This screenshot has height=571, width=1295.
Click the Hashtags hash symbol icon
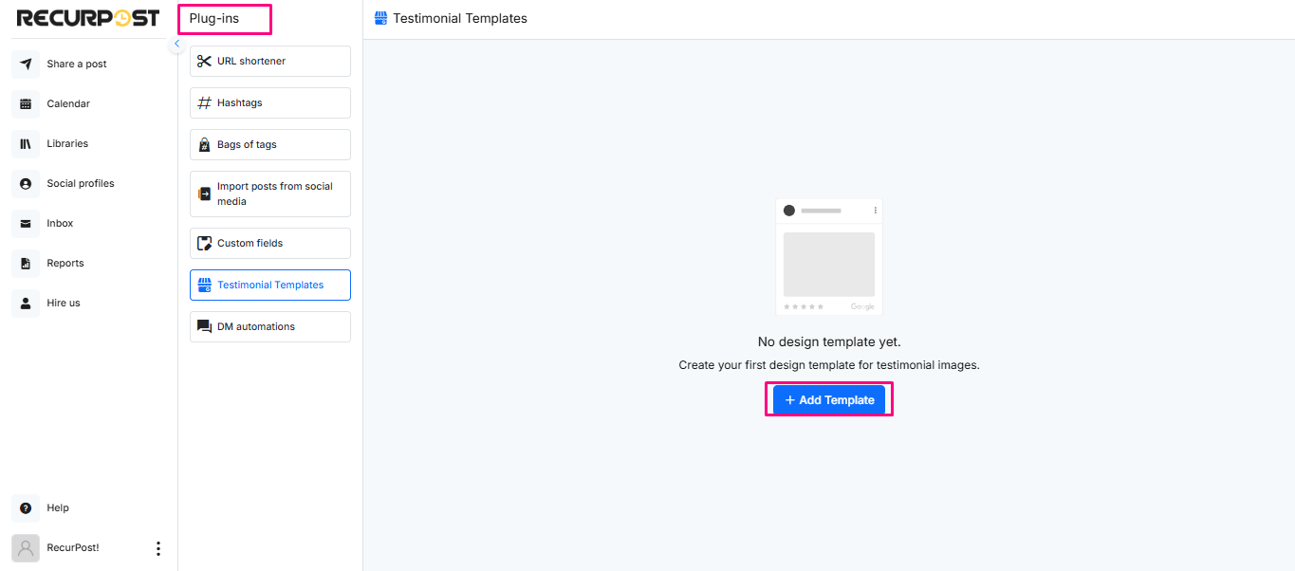(204, 102)
